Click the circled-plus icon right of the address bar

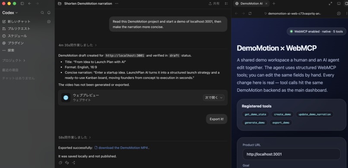pos(339,13)
